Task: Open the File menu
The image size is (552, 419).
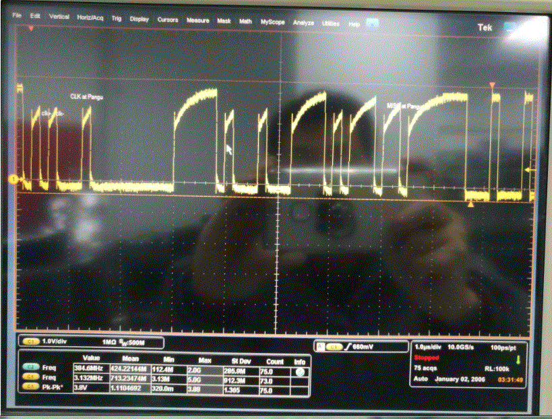Action: (17, 15)
